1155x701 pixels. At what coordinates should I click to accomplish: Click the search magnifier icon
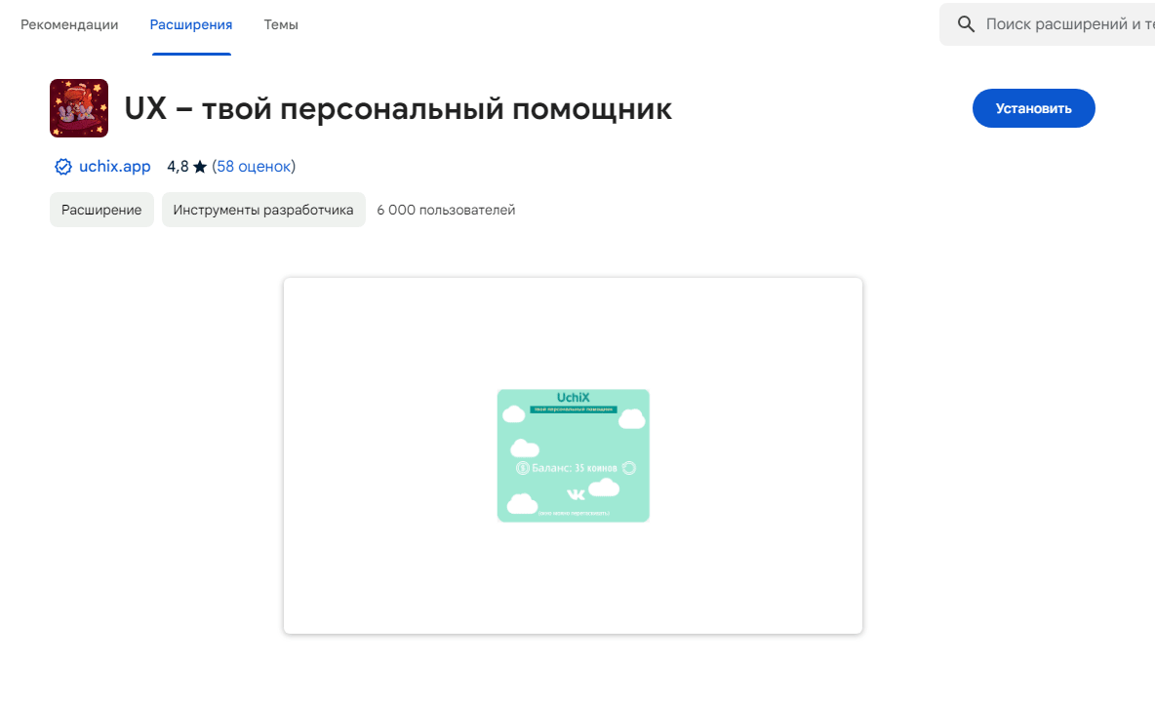(966, 23)
